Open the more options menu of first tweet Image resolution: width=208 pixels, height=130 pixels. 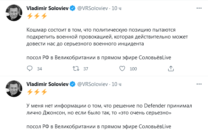tap(199, 8)
